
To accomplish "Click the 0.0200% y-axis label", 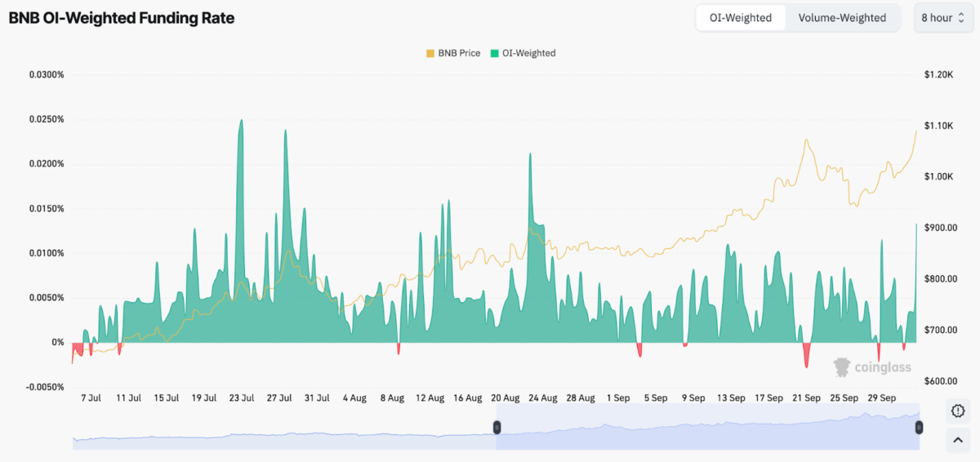I will pyautogui.click(x=47, y=164).
